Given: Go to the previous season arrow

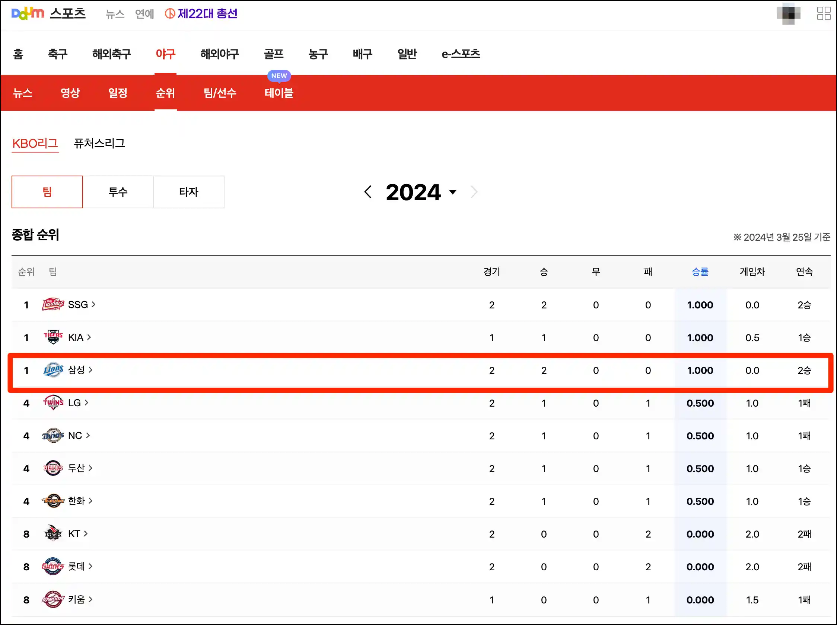Looking at the screenshot, I should [368, 192].
